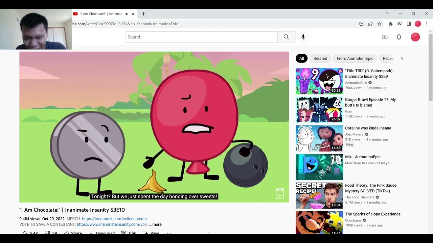This screenshot has height=243, width=433.
Task: Open the Food Theory Pink Sauce title
Action: pos(371,188)
